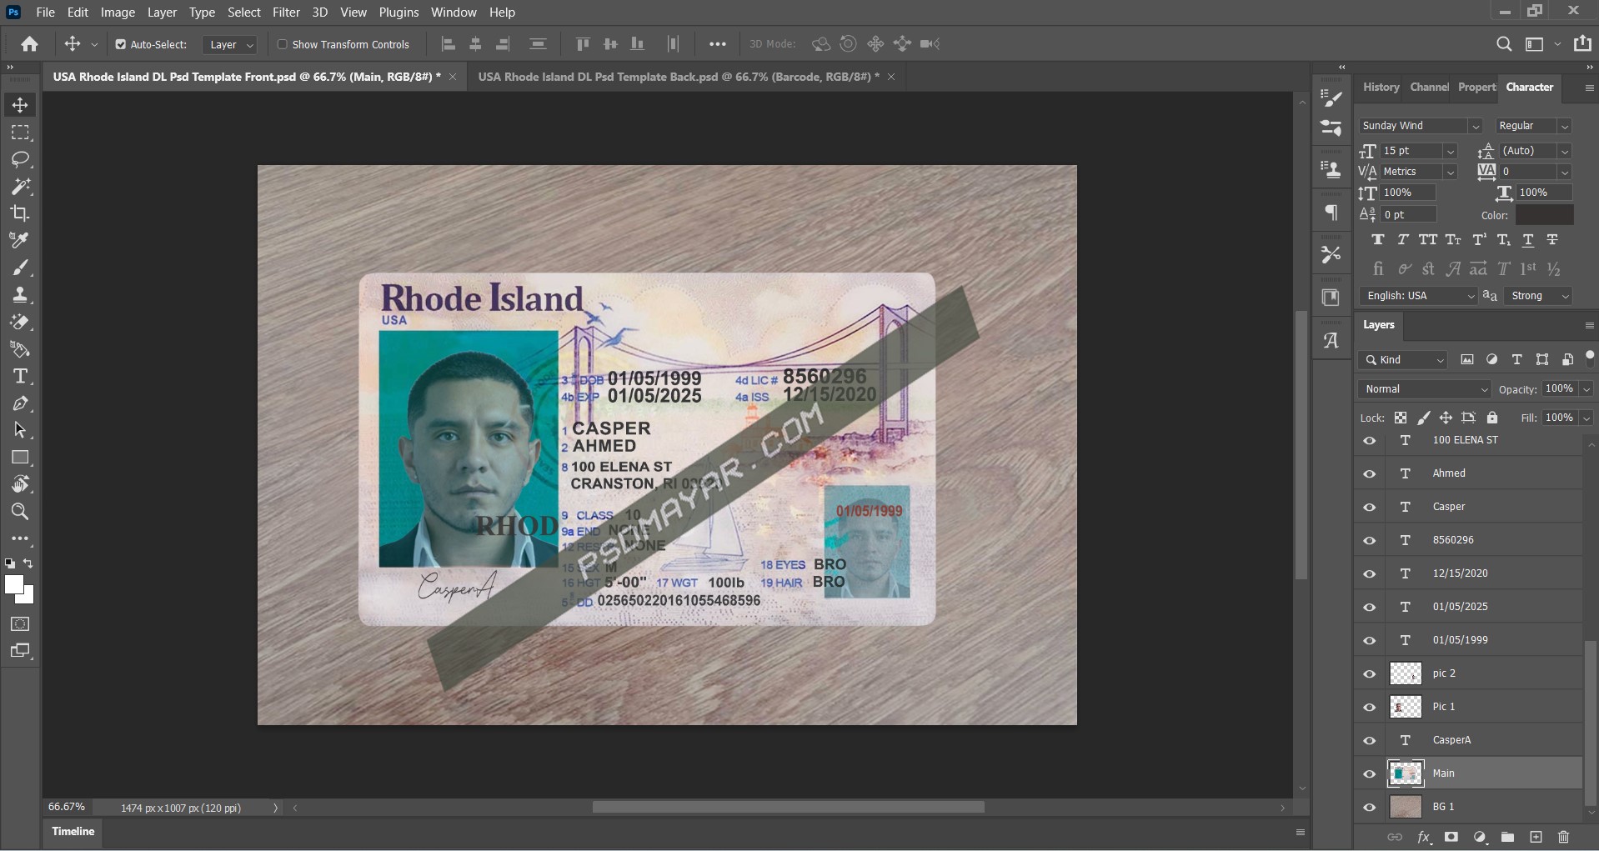Add a layer mask
Image resolution: width=1599 pixels, height=851 pixels.
pyautogui.click(x=1451, y=837)
